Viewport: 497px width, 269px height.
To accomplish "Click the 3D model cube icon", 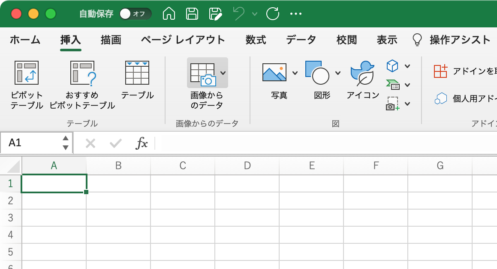I will coord(392,66).
